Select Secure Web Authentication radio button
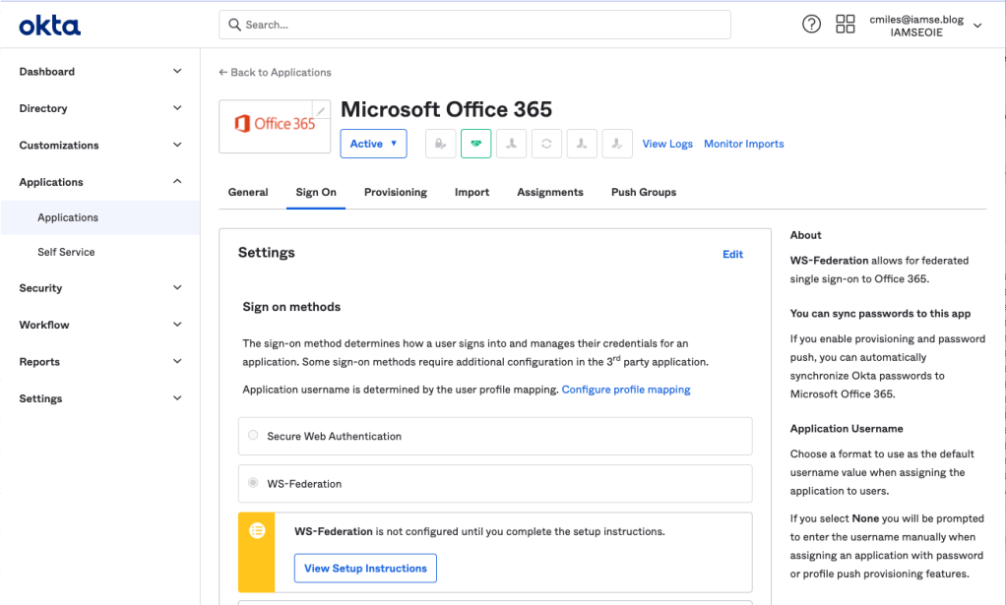 pos(254,435)
